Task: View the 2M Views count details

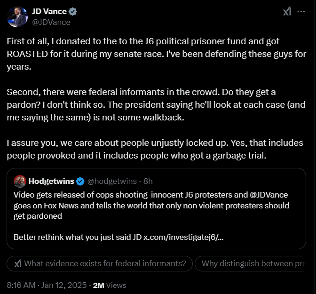Action: (110, 285)
